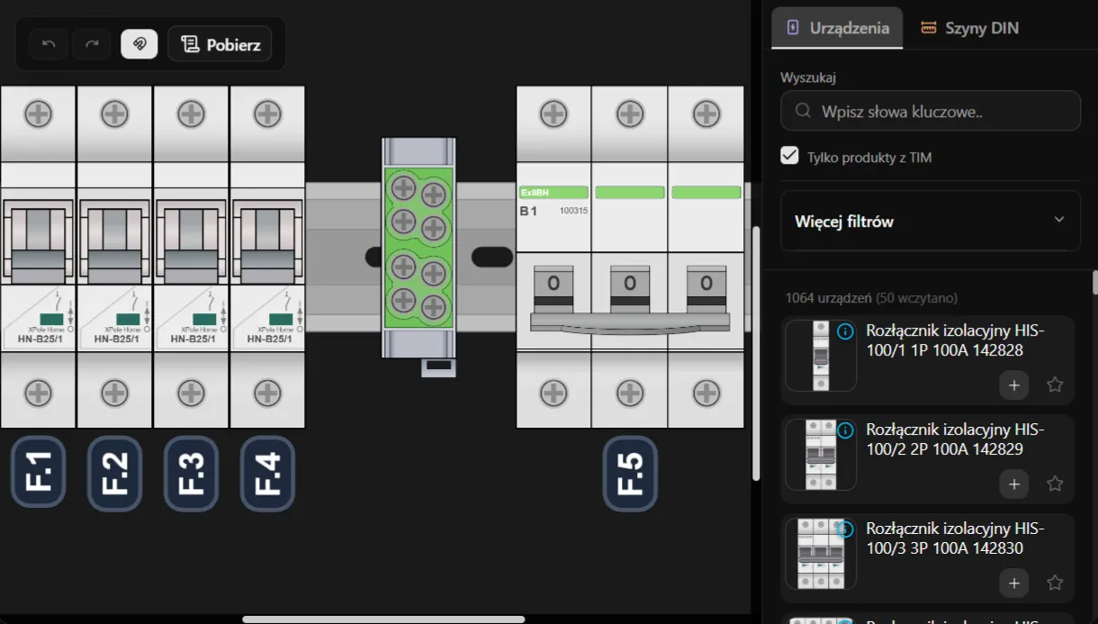Star the HIS-100/3 3P 100A isolator
This screenshot has height=624, width=1098.
[x=1055, y=583]
